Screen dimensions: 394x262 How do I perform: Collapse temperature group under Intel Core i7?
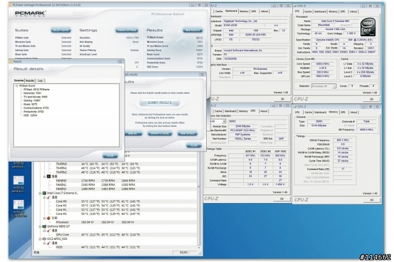44,198
